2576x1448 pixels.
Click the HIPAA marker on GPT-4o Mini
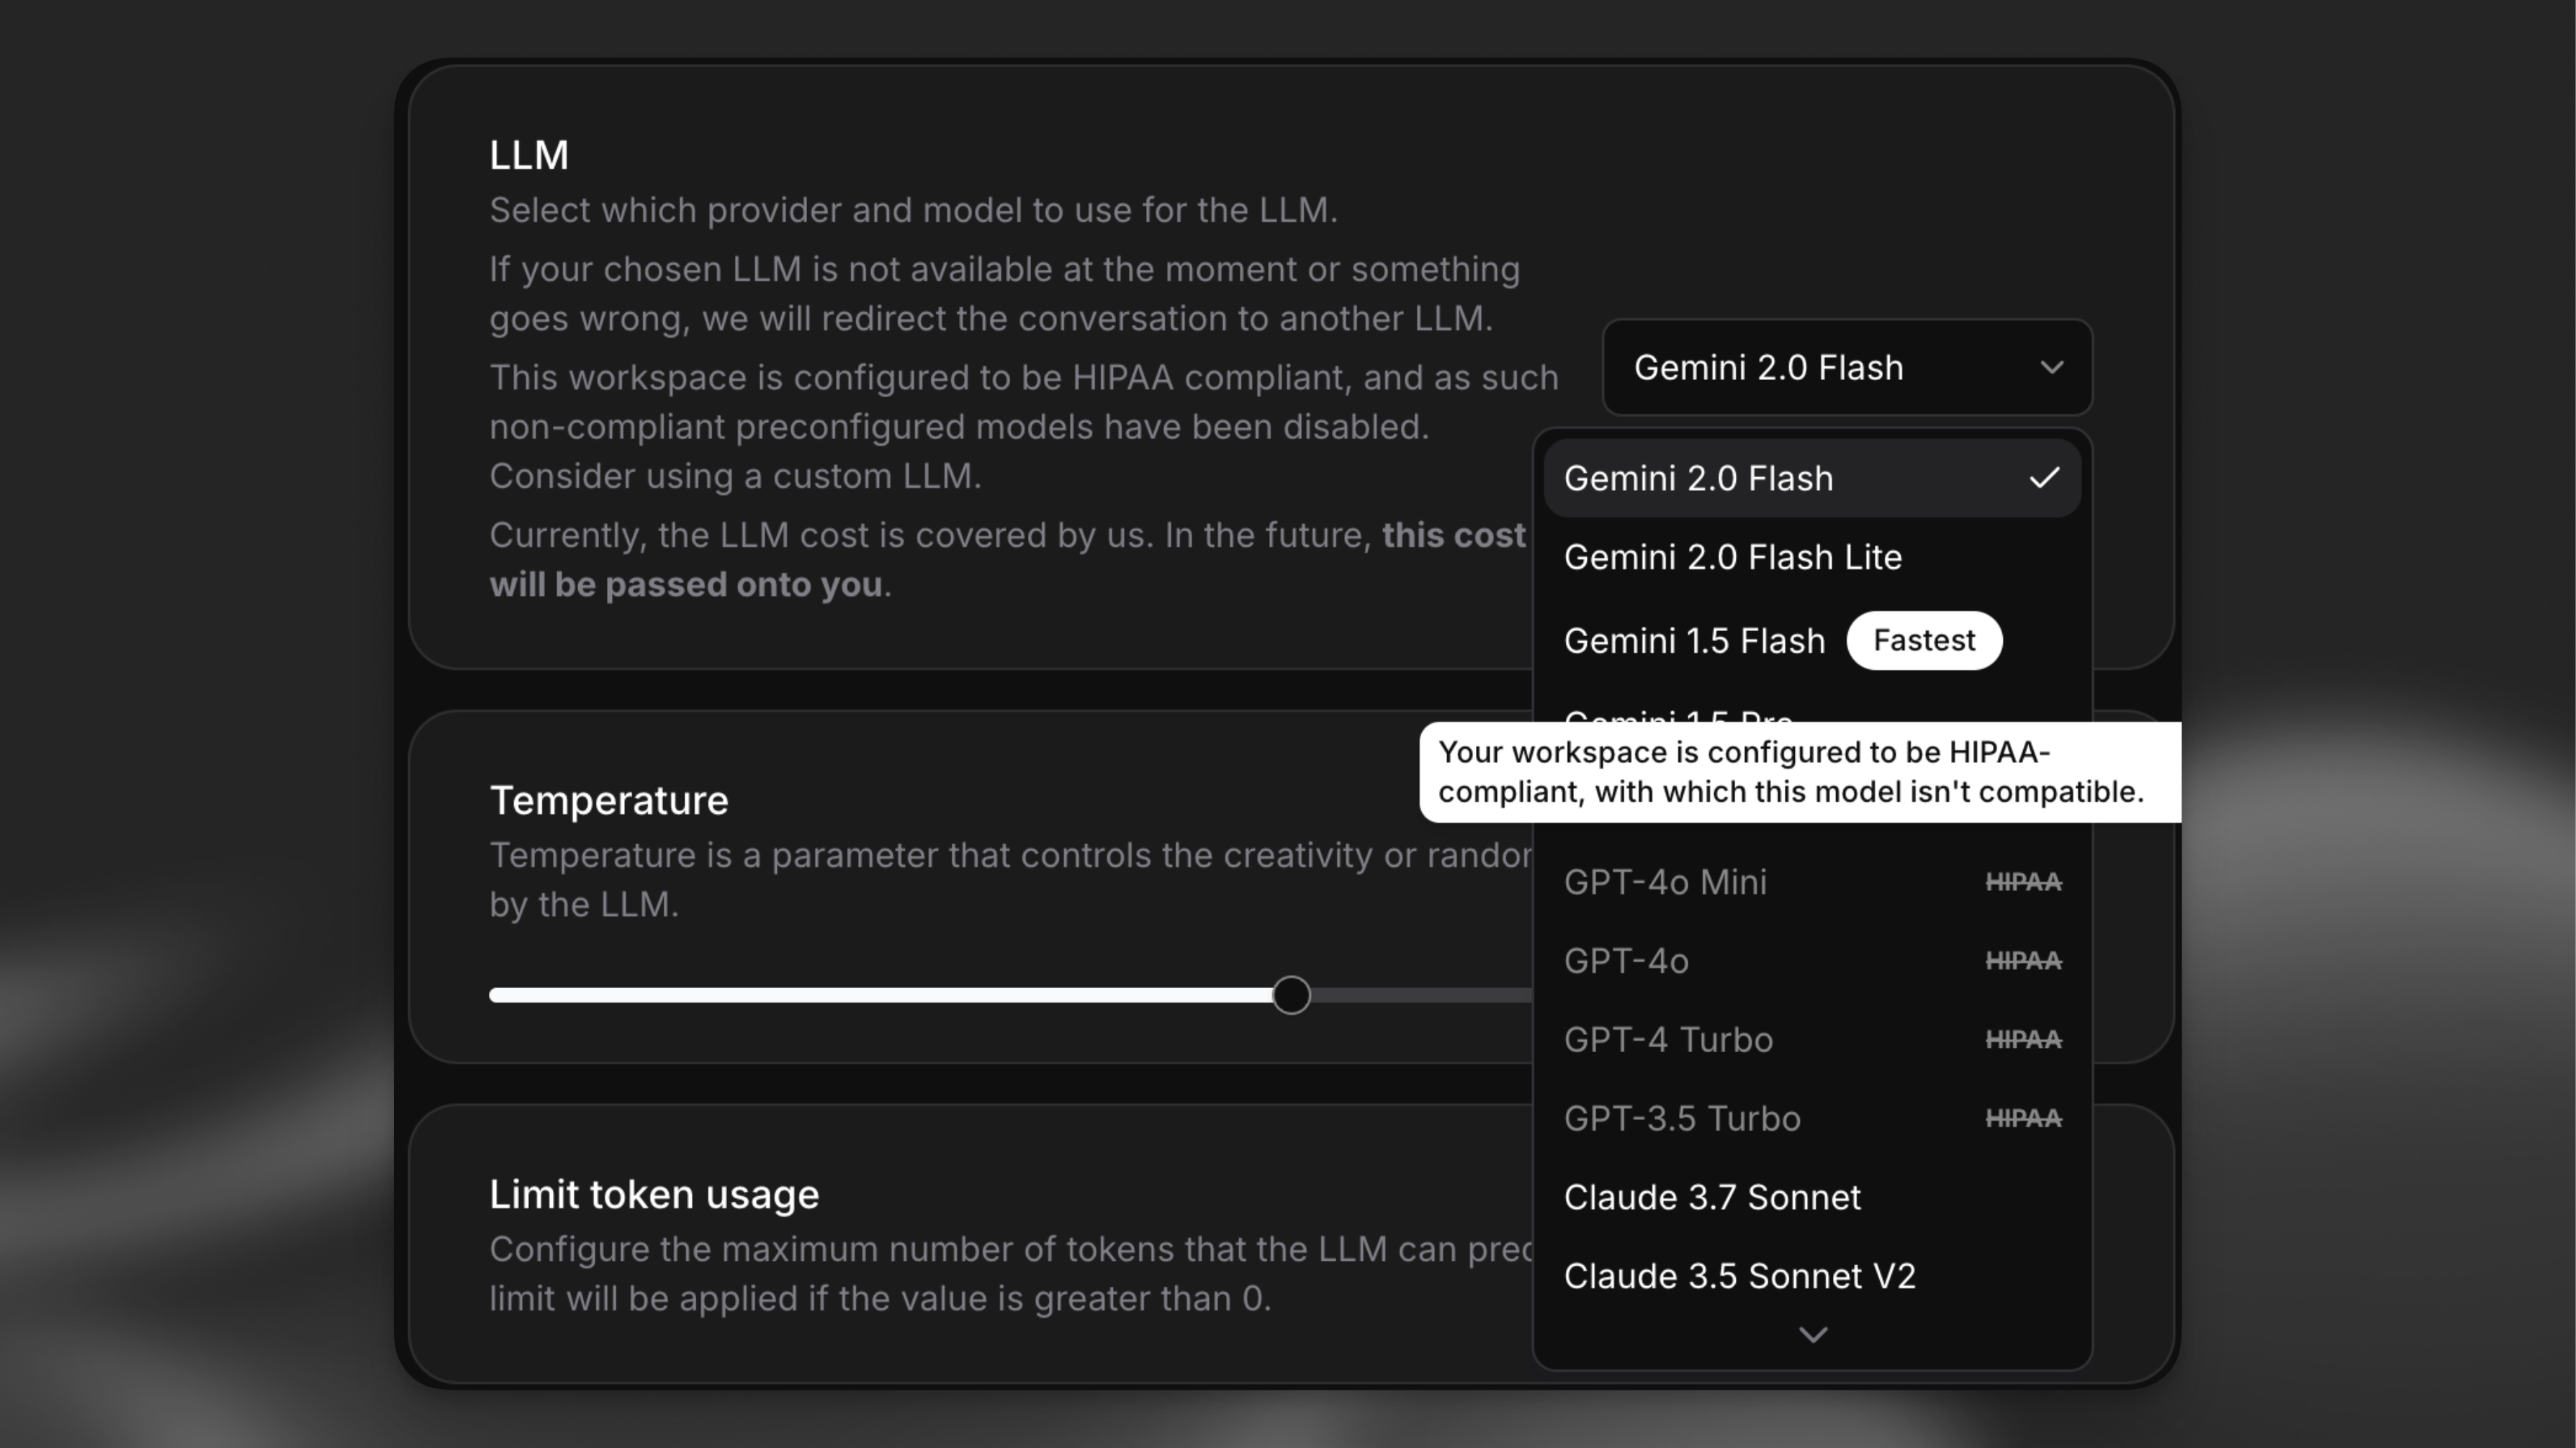pyautogui.click(x=2022, y=882)
